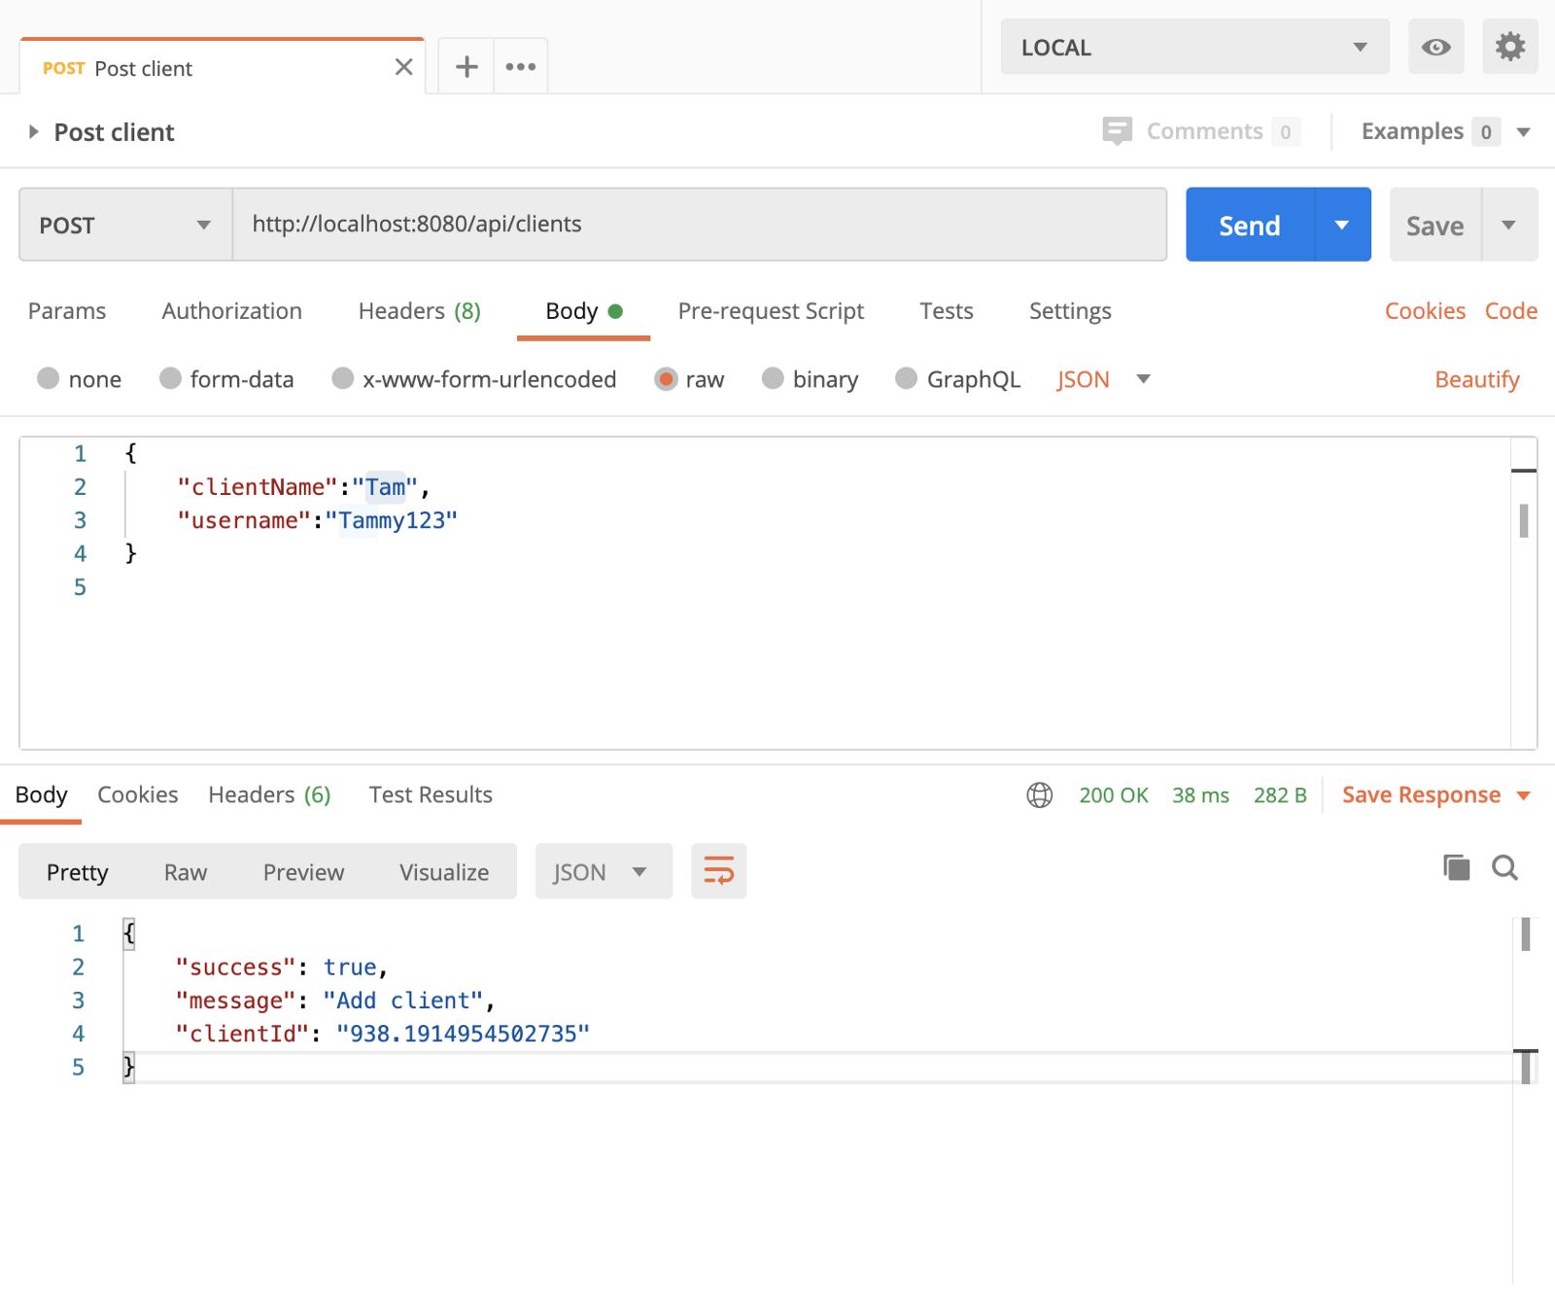The width and height of the screenshot is (1555, 1303).
Task: Open Postman settings with the gear icon
Action: coord(1508,46)
